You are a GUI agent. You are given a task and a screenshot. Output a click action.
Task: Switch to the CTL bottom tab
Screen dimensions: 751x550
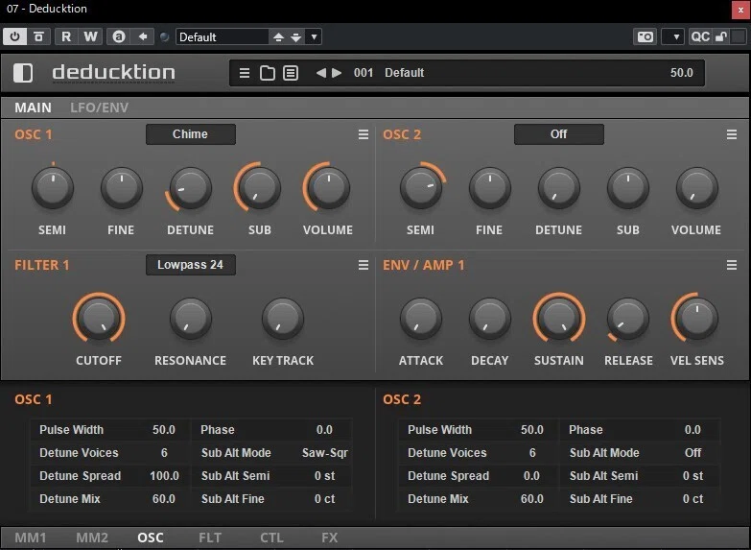271,538
